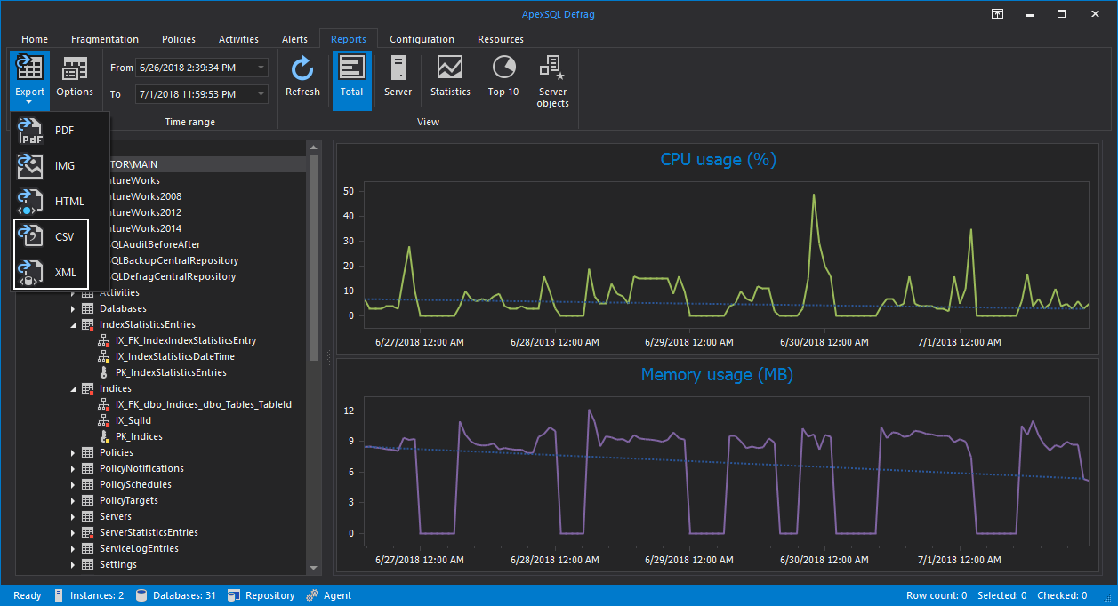Expand the Servers node
This screenshot has height=606, width=1118.
73,516
